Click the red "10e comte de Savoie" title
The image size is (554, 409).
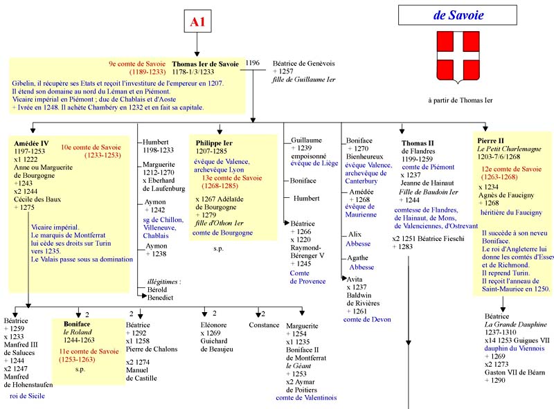(91, 147)
